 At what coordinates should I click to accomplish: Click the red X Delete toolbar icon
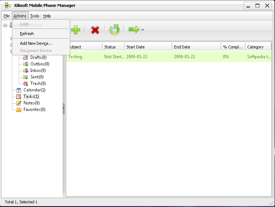click(95, 30)
